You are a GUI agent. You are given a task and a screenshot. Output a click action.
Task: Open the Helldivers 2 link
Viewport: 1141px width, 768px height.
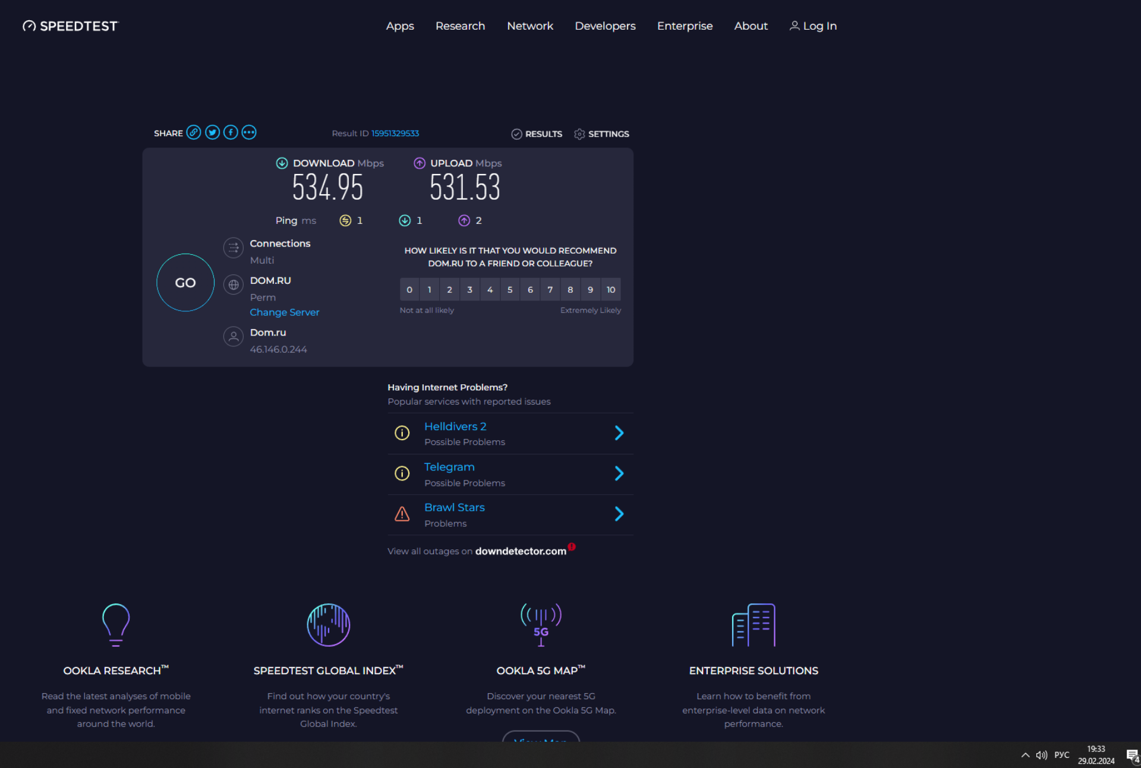(455, 426)
